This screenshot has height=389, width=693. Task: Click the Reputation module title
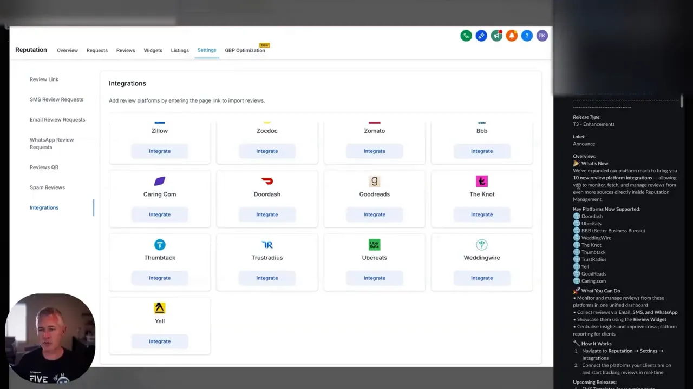[31, 50]
